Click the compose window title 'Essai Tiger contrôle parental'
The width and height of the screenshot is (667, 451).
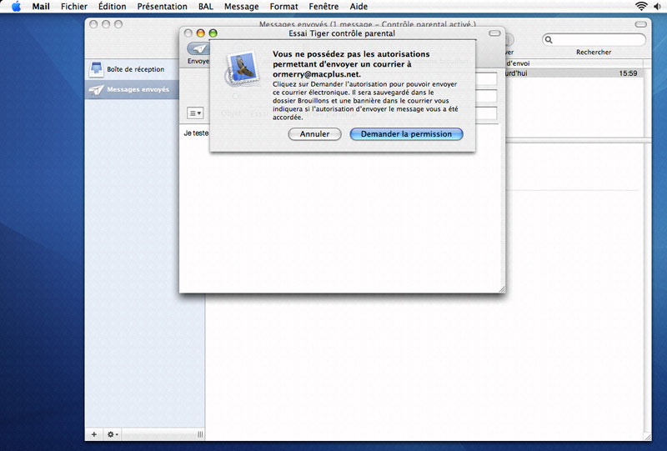[x=342, y=33]
